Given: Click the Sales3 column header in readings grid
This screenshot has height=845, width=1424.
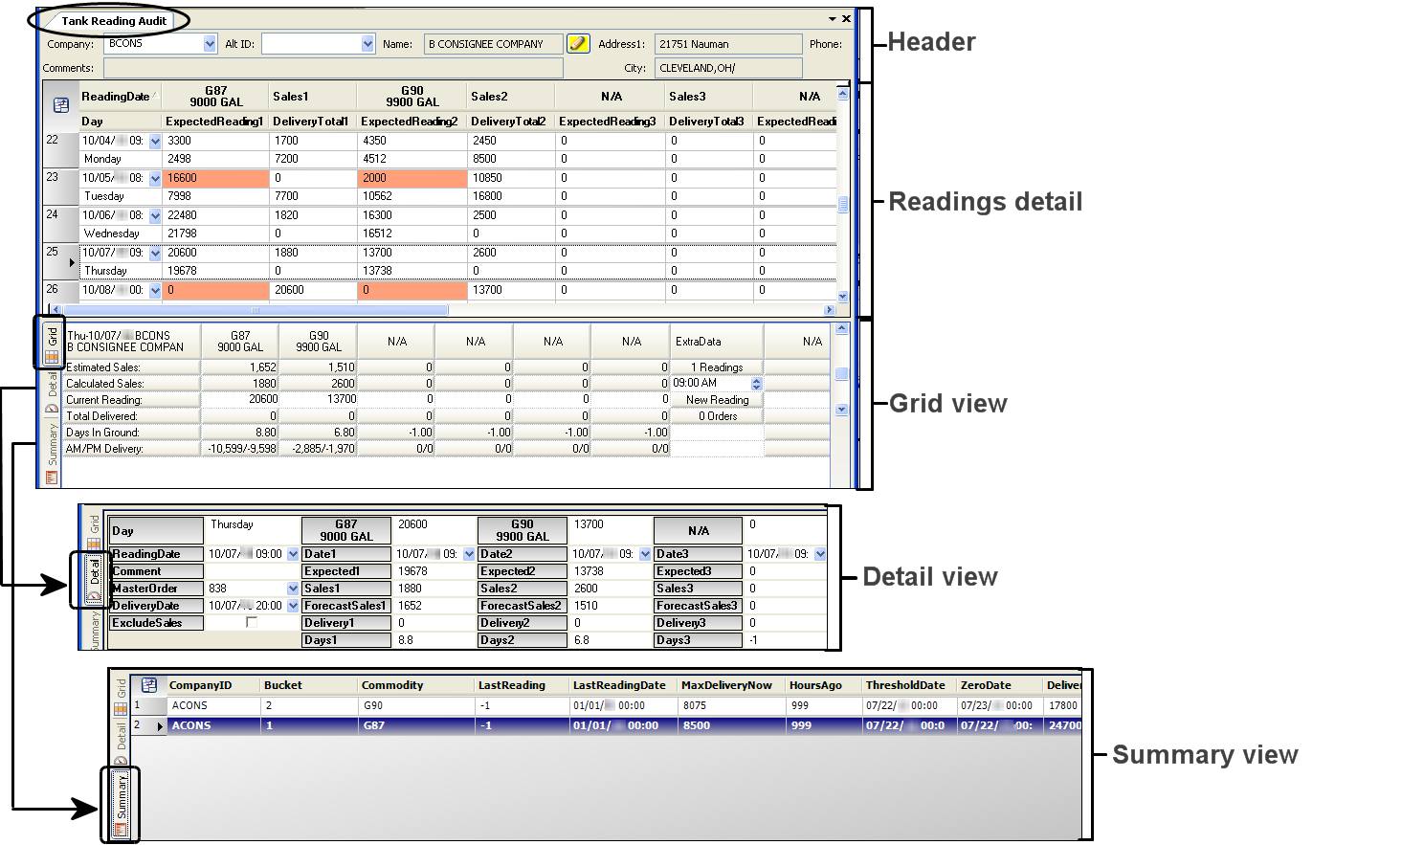Looking at the screenshot, I should click(708, 97).
